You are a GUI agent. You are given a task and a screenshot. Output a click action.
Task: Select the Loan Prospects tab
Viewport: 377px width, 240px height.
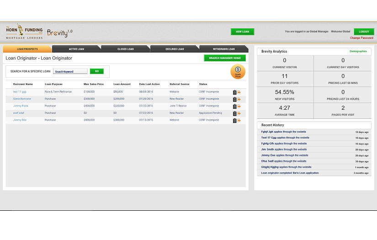point(27,49)
